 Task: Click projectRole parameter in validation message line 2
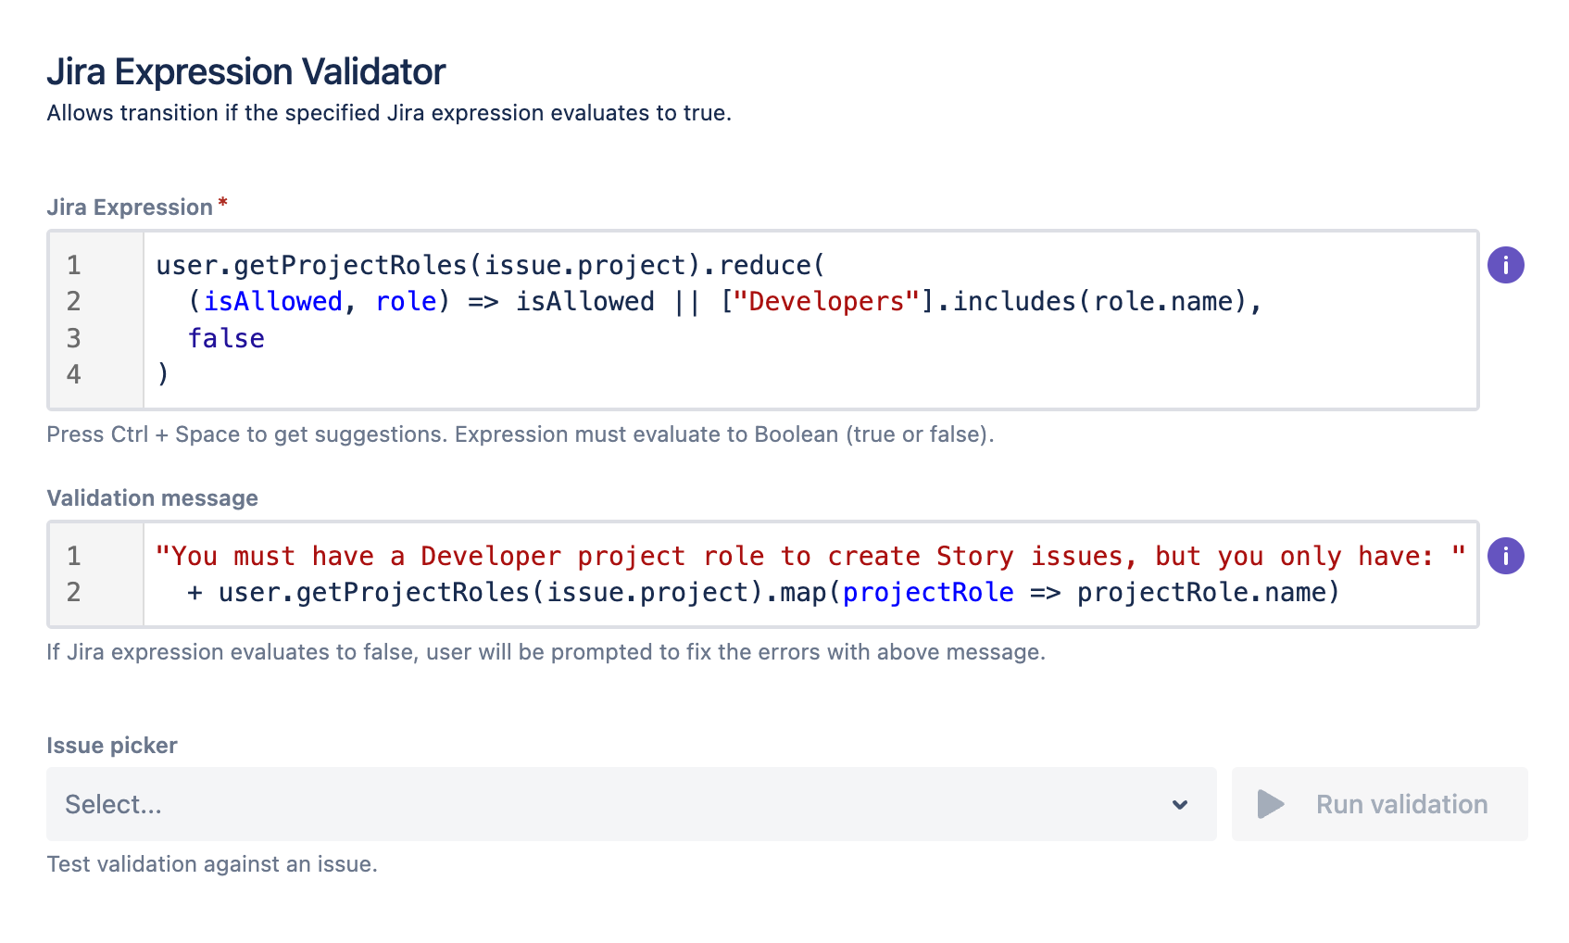coord(928,593)
